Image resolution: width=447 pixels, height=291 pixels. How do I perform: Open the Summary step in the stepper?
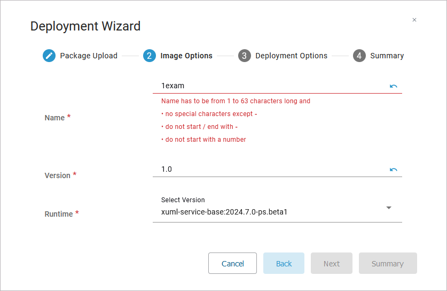(x=387, y=56)
